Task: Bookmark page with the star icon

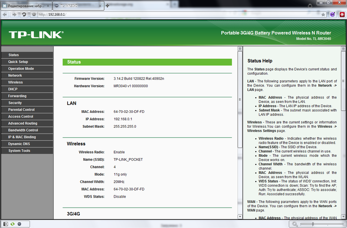Action: [x=323, y=15]
